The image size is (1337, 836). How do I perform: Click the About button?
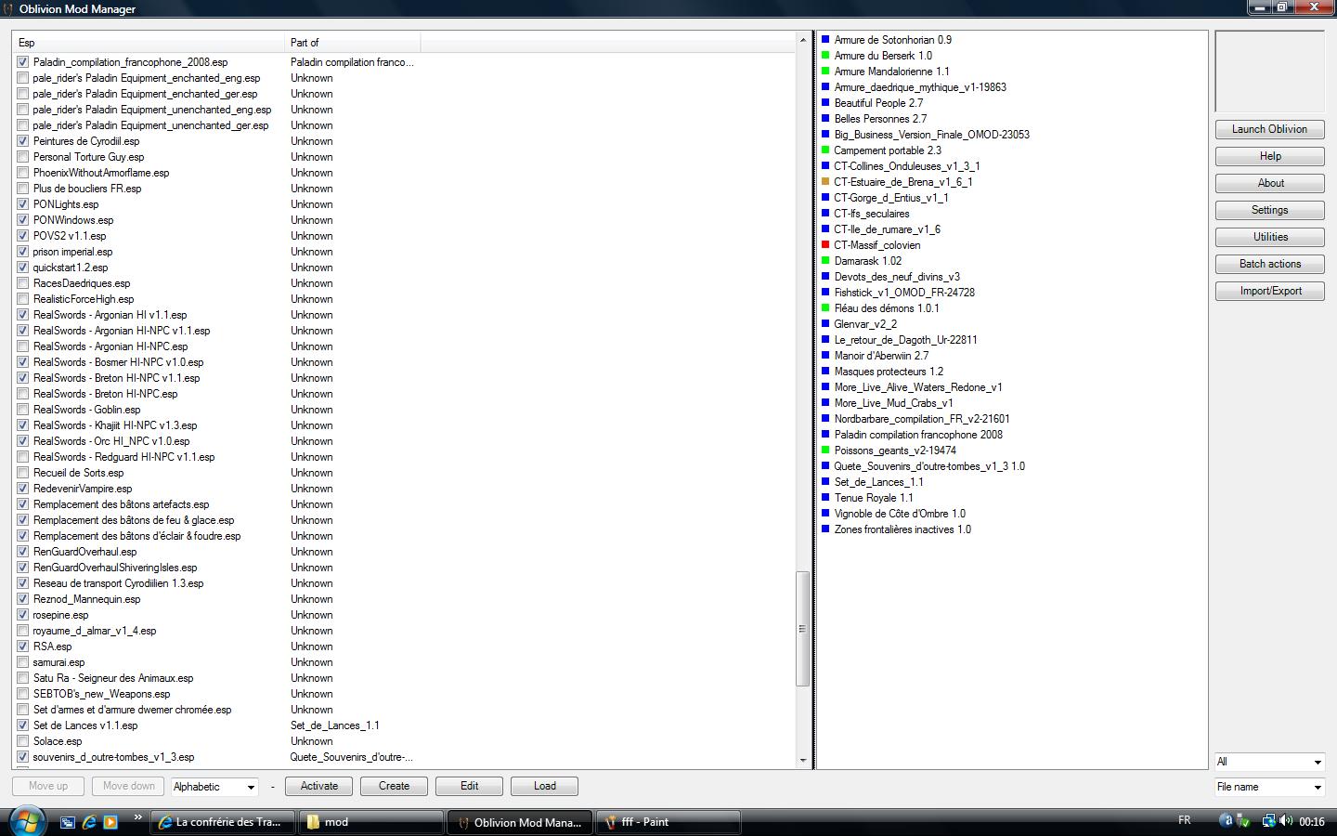pyautogui.click(x=1269, y=184)
